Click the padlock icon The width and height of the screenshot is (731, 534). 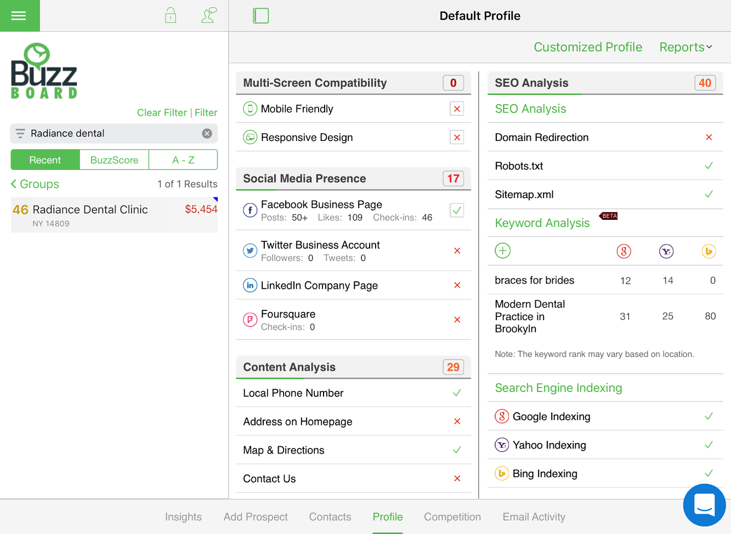171,15
